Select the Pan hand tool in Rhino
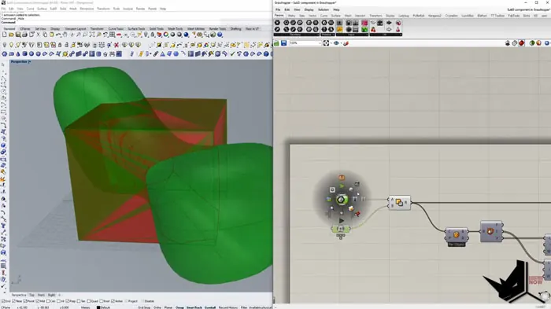The image size is (551, 309). [65, 35]
